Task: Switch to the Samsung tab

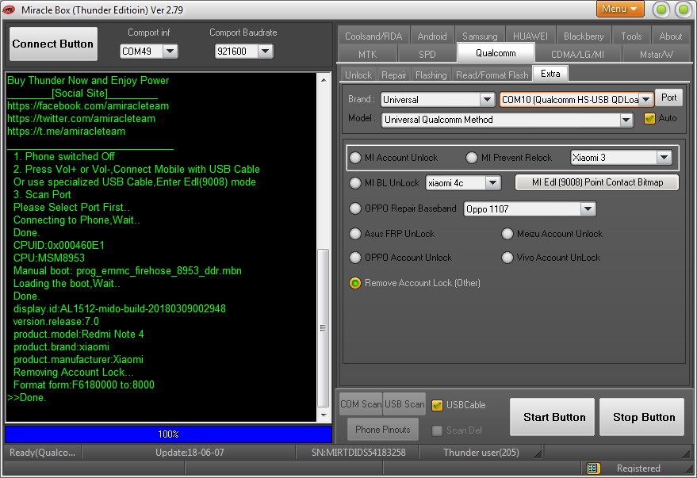Action: (x=480, y=36)
